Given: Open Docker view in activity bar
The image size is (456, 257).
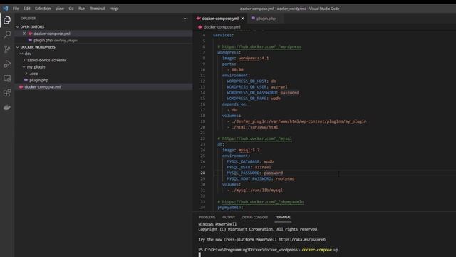Looking at the screenshot, I should [7, 108].
